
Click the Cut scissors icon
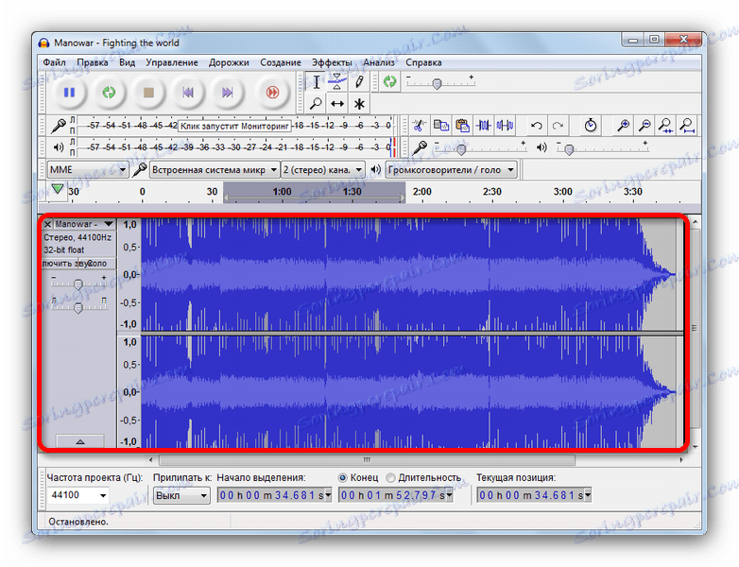pyautogui.click(x=418, y=126)
